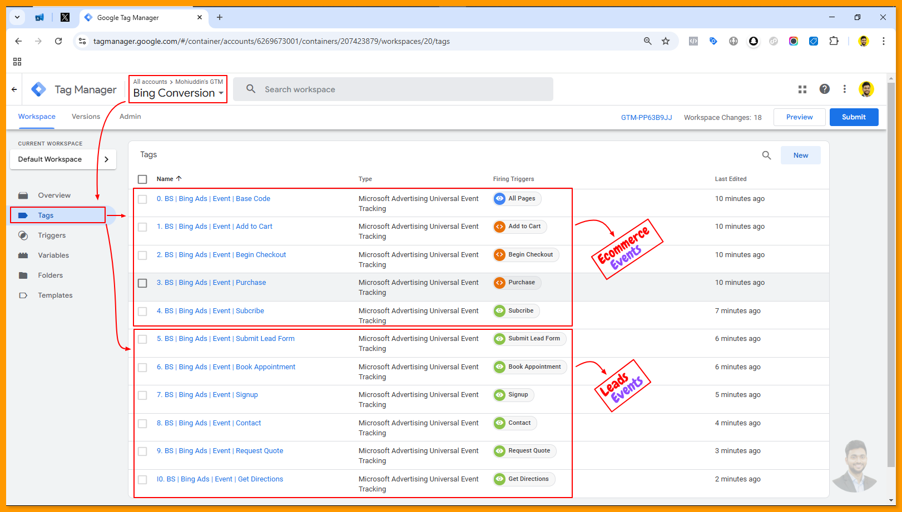The width and height of the screenshot is (902, 512).
Task: Select the Tags icon in the sidebar
Action: click(23, 215)
